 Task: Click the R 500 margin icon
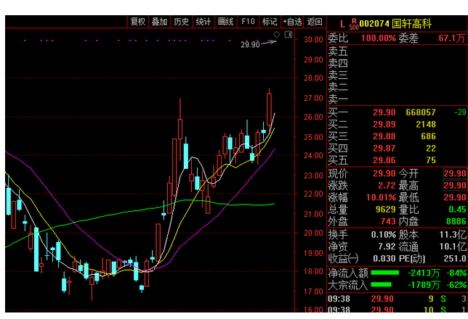click(x=354, y=24)
